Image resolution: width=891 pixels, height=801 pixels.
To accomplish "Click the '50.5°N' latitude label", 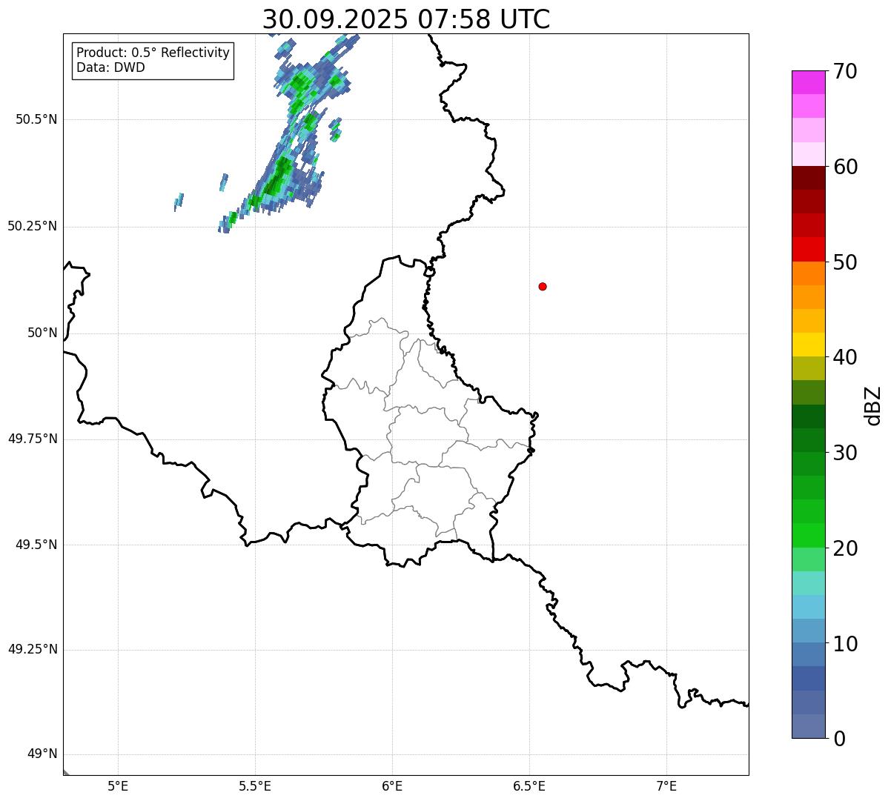I will [36, 119].
